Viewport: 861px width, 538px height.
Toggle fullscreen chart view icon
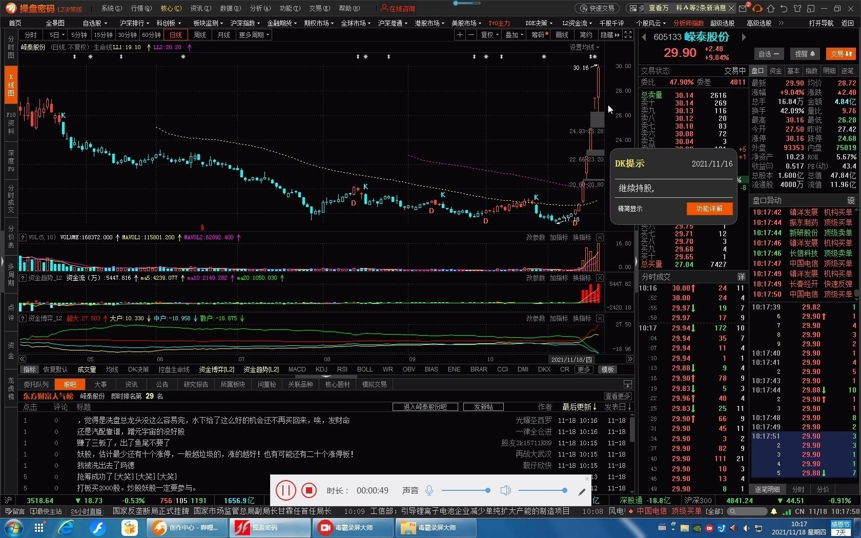pos(628,35)
